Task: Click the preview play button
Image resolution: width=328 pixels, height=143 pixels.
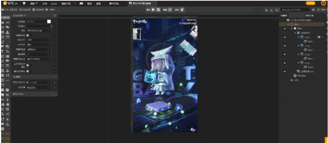Action: [153, 10]
